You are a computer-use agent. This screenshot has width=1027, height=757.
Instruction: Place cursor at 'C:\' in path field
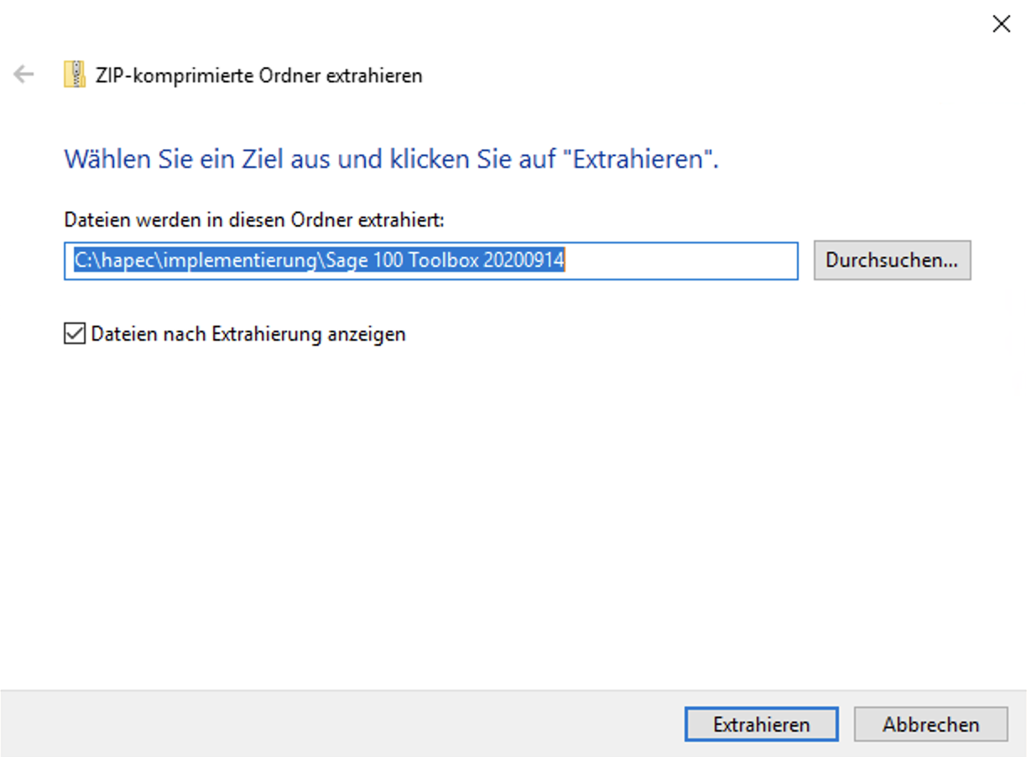84,261
